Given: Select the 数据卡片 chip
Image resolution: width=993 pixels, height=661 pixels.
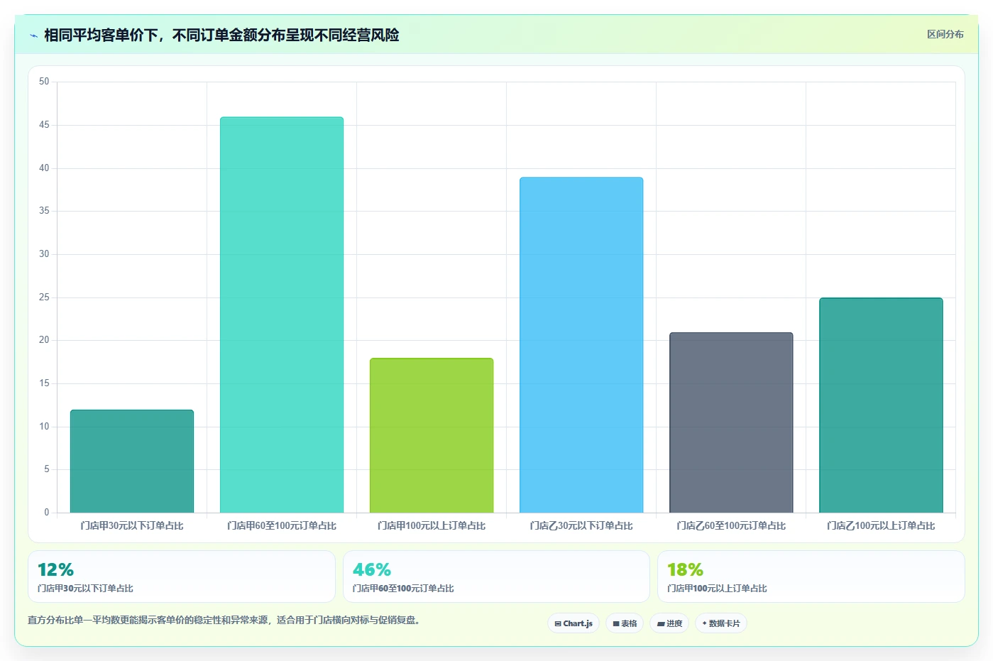Looking at the screenshot, I should point(721,623).
